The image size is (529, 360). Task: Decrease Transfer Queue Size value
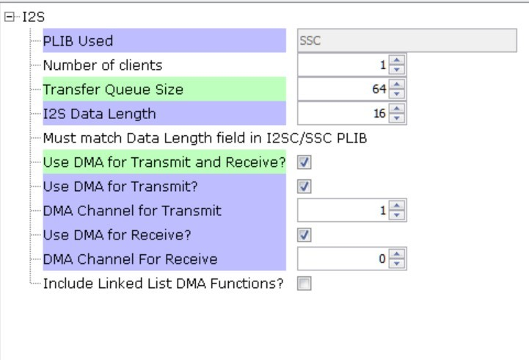pos(397,94)
